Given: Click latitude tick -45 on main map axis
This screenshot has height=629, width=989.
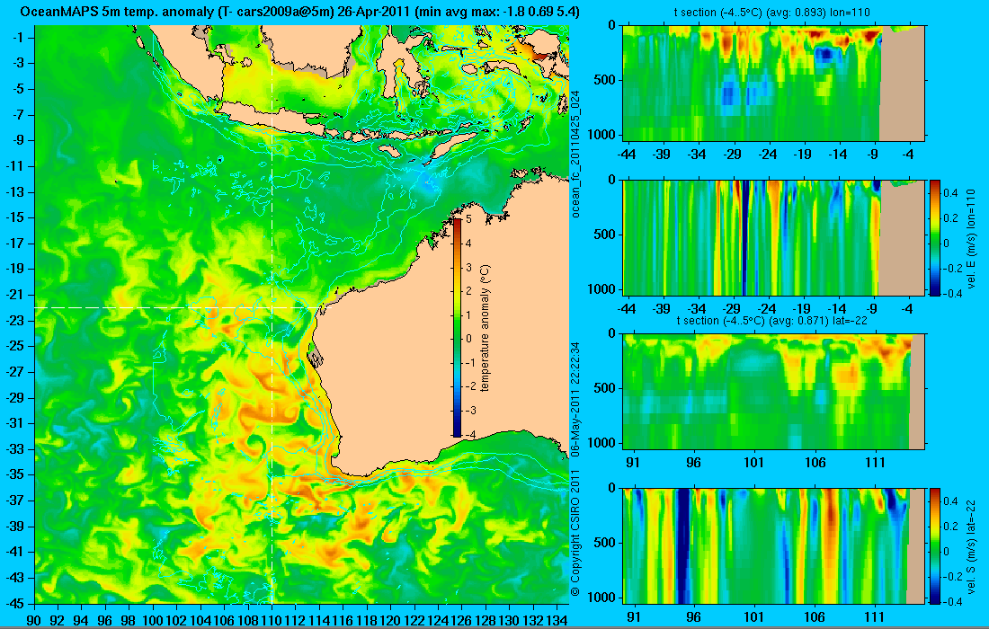Looking at the screenshot, I should (x=18, y=603).
